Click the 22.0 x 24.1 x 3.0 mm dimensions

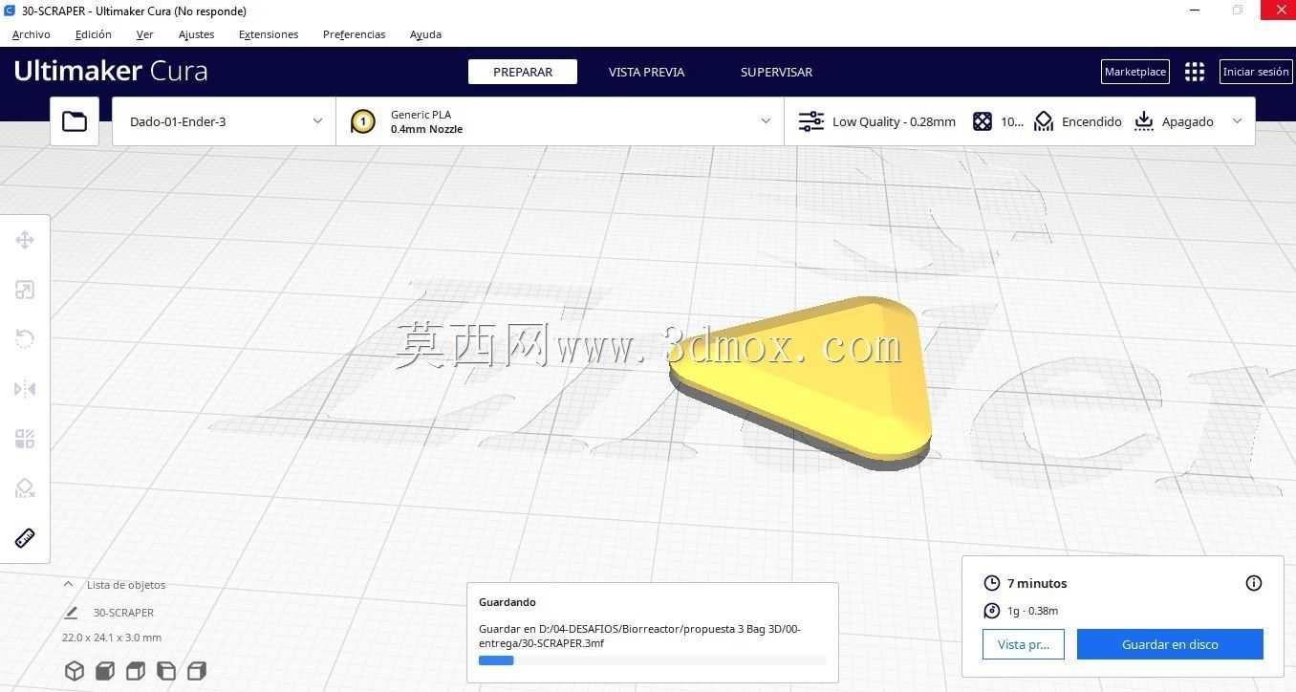pyautogui.click(x=112, y=638)
